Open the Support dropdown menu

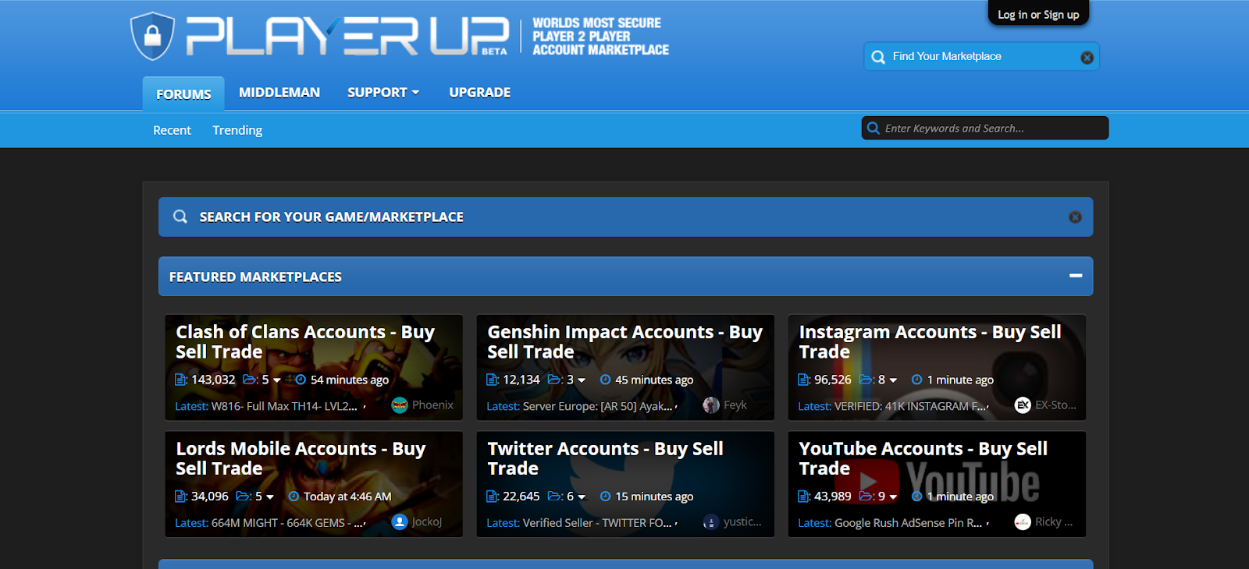383,93
